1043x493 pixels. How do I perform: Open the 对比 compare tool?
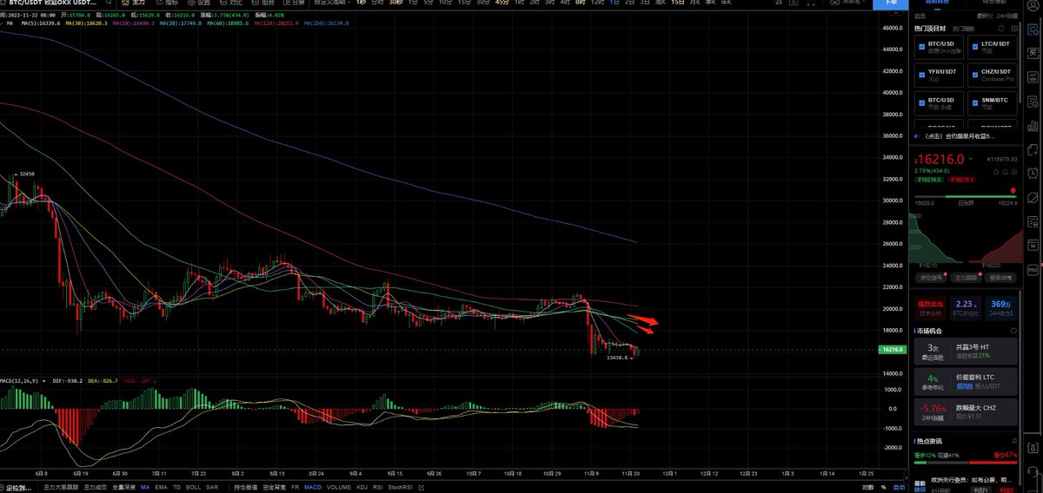tap(229, 3)
